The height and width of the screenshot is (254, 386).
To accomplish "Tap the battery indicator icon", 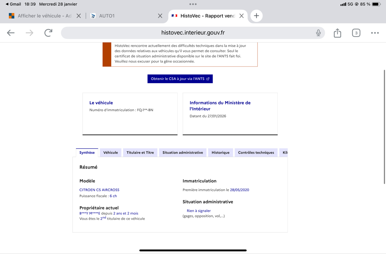I will point(376,4).
